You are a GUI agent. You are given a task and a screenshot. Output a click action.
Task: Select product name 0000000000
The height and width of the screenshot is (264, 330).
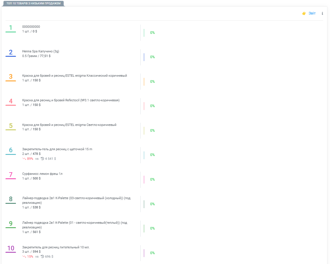(31, 27)
